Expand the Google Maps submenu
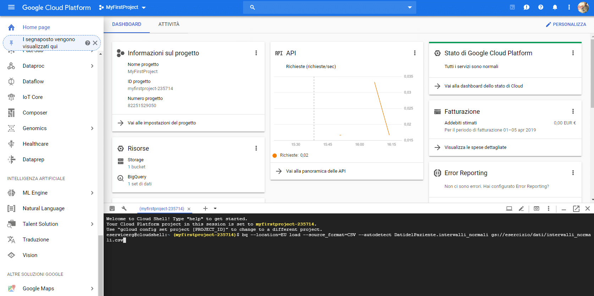Screen dimensions: 594x296 92,289
